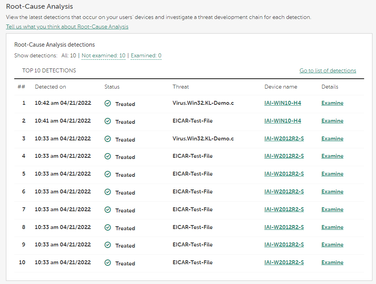
Task: Open the Root-Cause Analysis feedback link
Action: click(67, 27)
